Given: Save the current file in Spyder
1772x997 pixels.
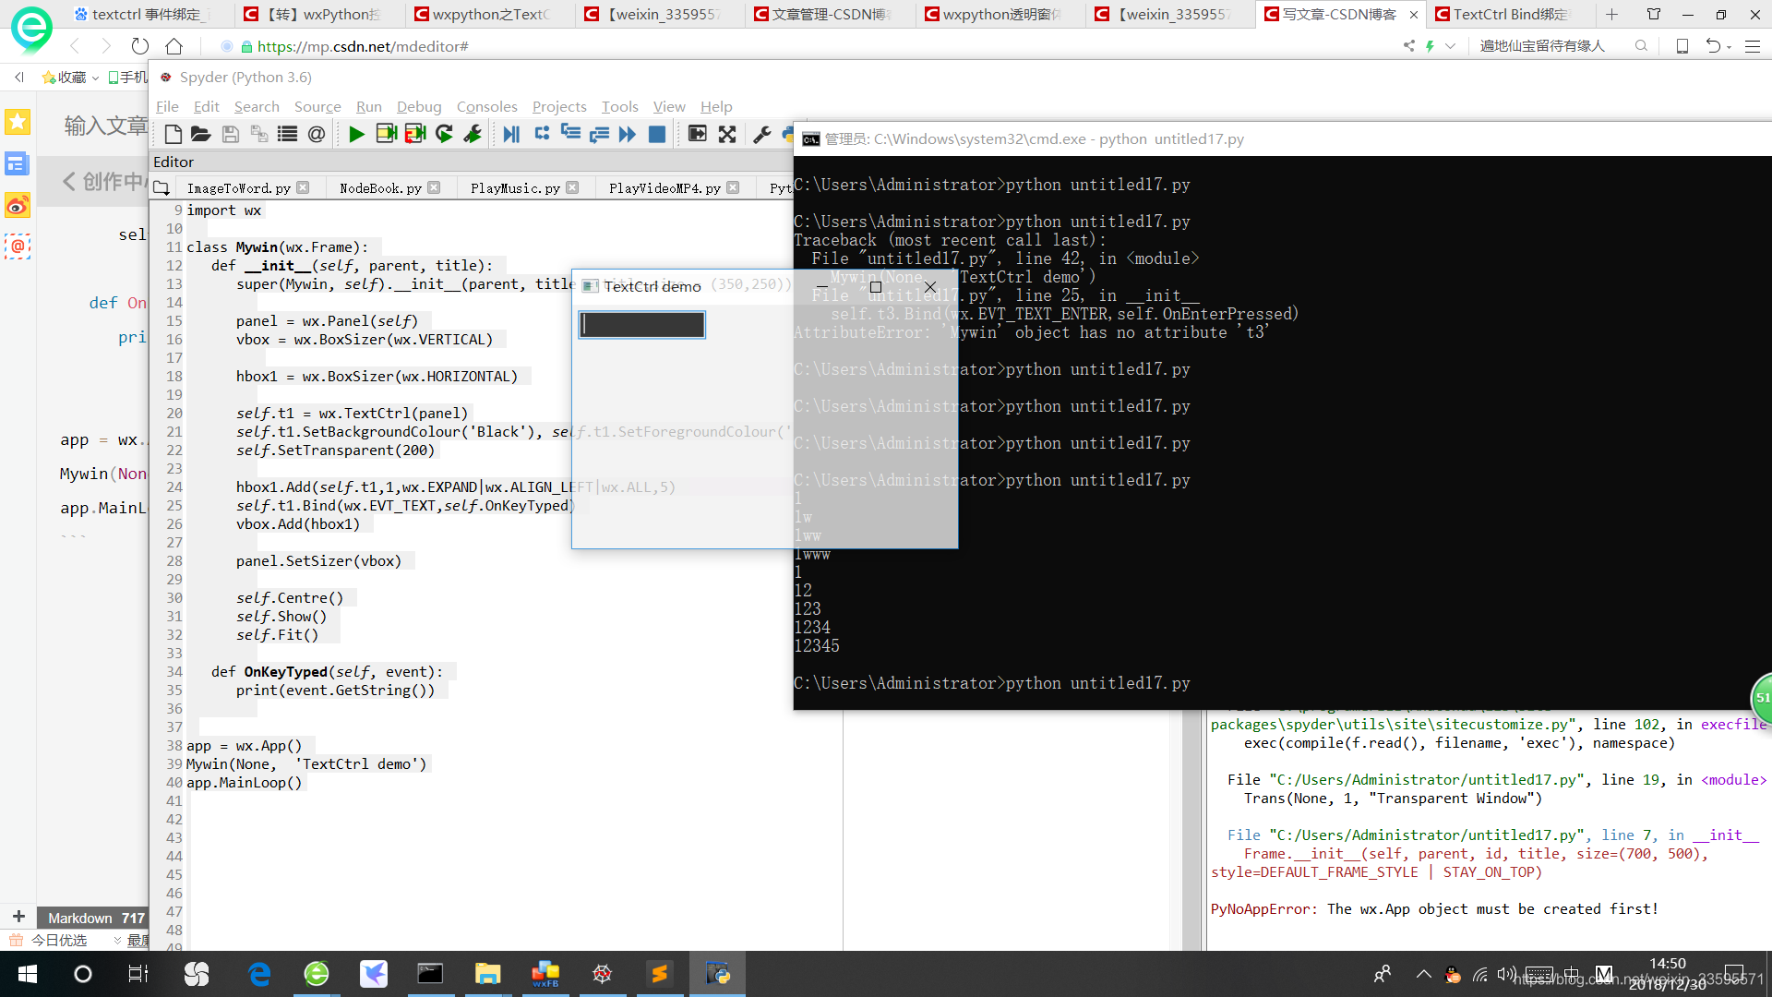Looking at the screenshot, I should click(231, 135).
